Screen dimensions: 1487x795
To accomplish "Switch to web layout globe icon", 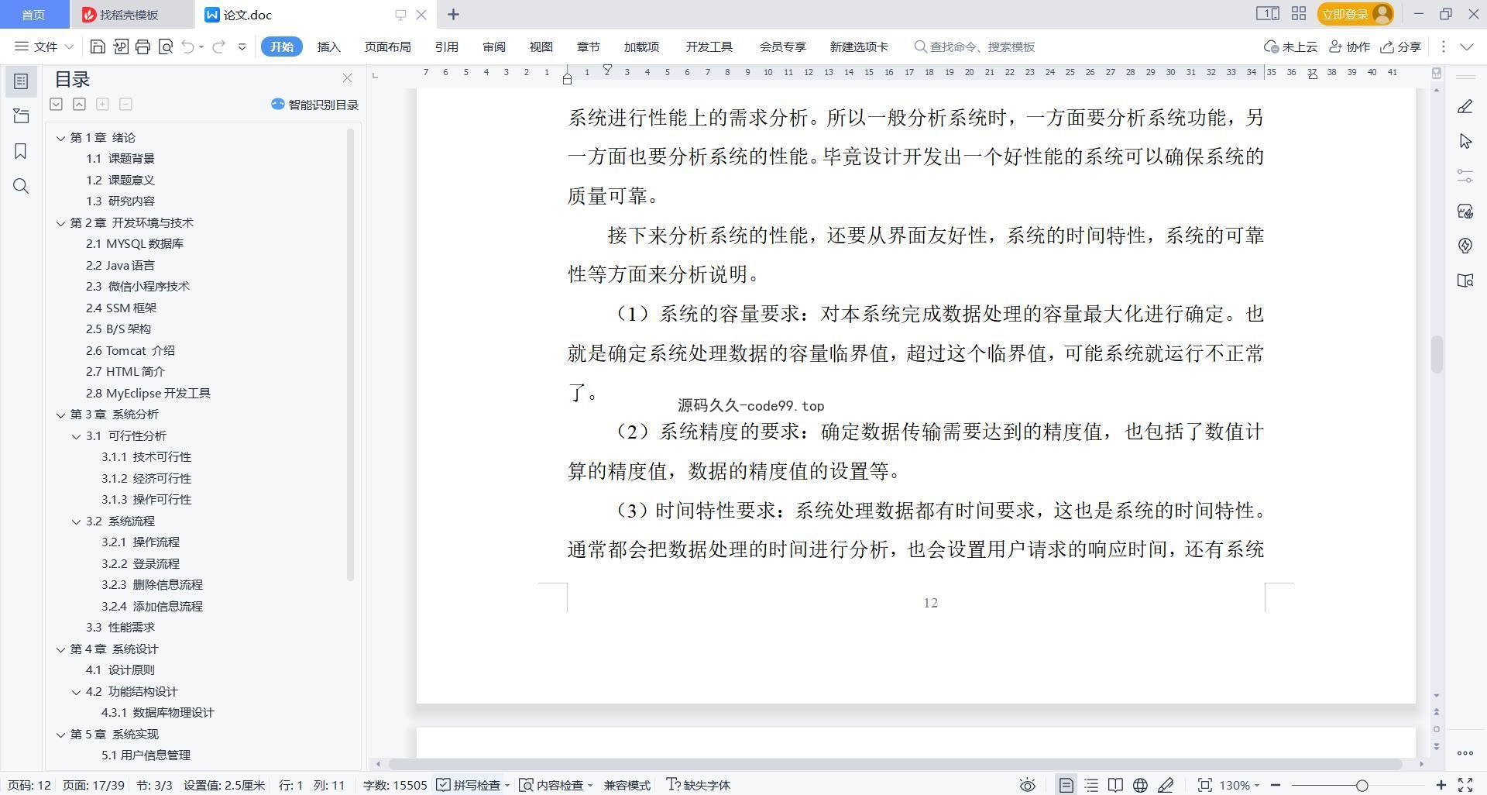I will point(1140,785).
